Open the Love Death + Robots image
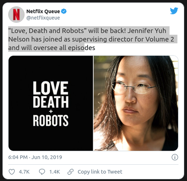 pos(51,103)
